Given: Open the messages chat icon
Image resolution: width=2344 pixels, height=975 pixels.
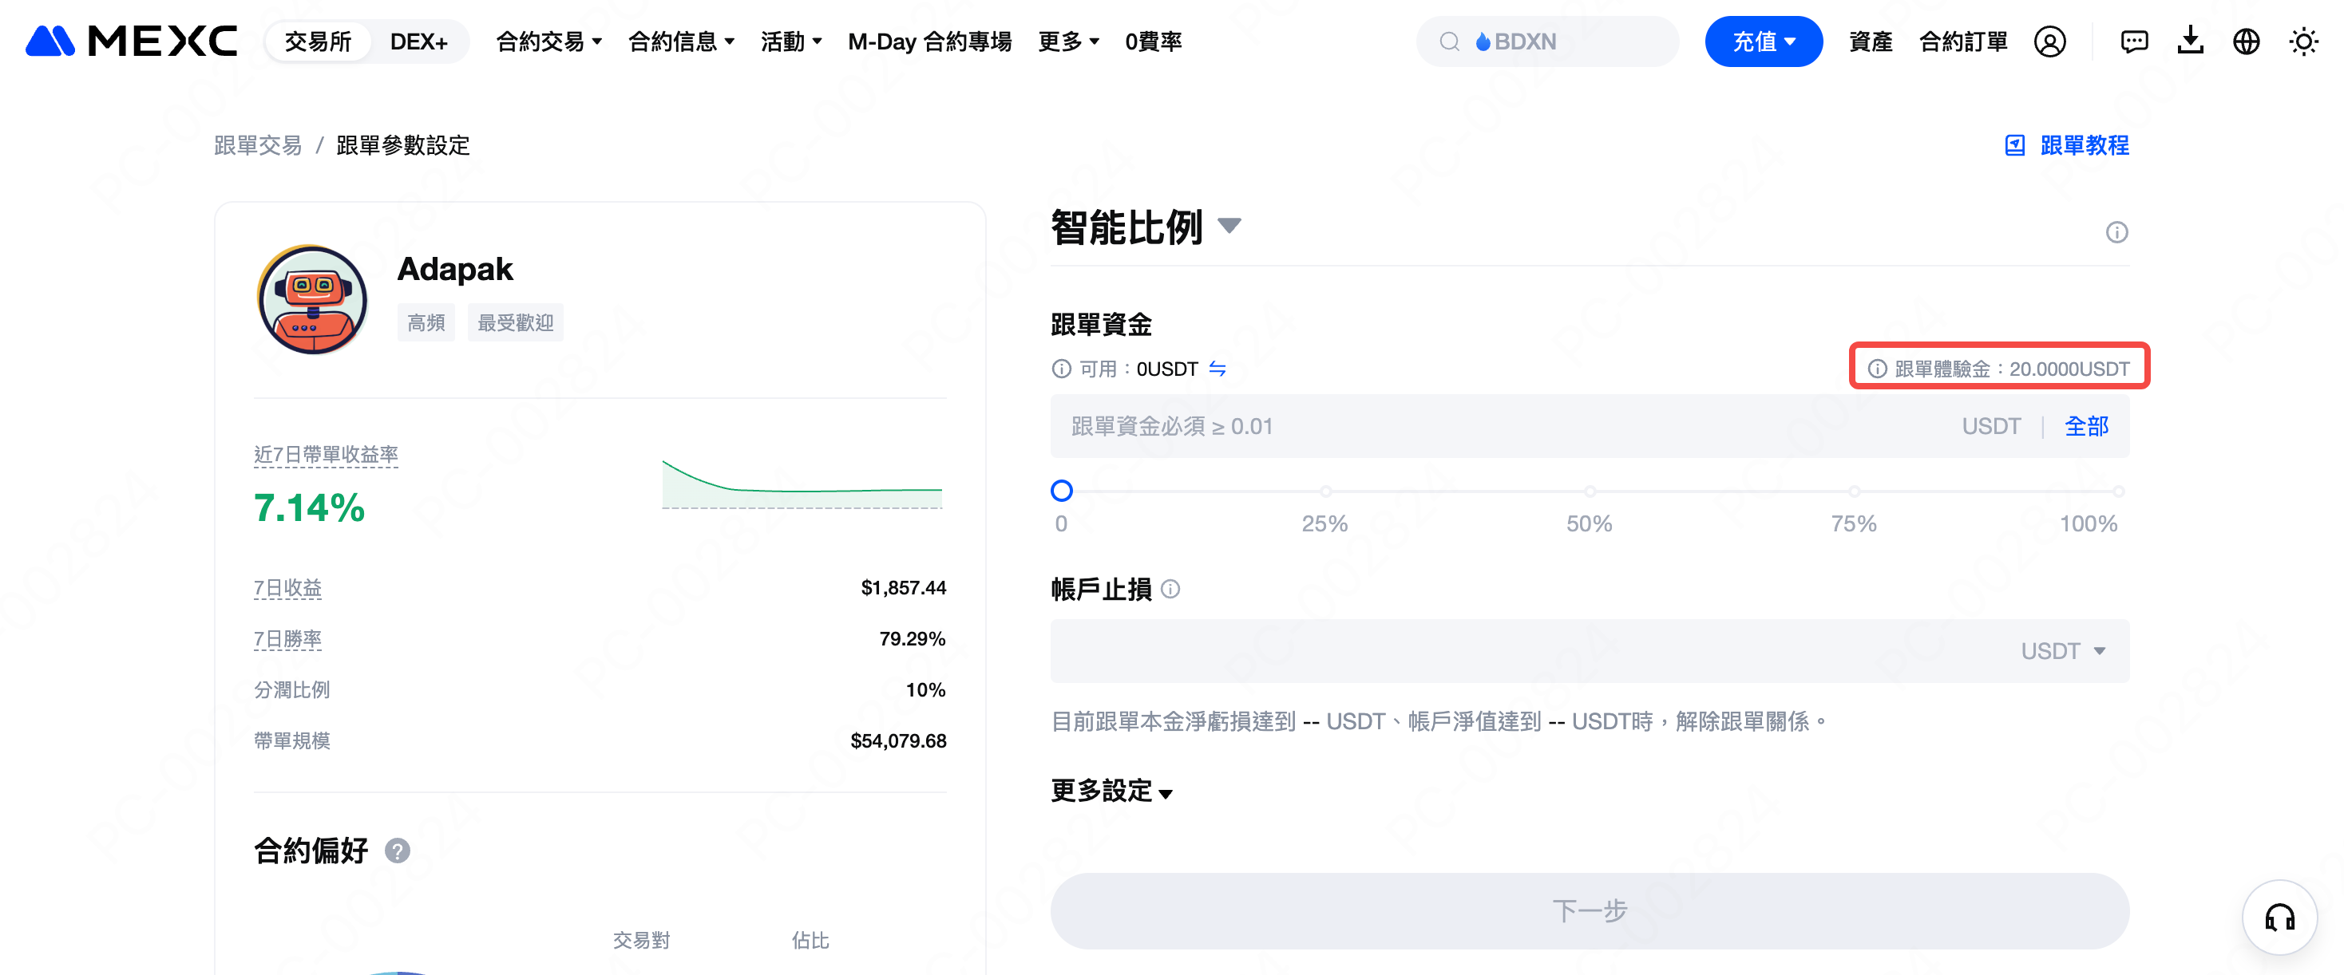Looking at the screenshot, I should (x=2134, y=41).
